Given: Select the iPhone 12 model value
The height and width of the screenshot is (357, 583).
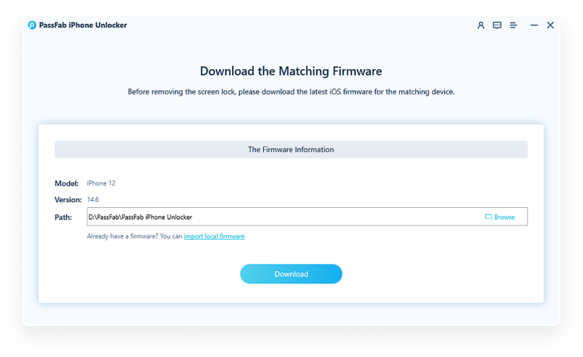Looking at the screenshot, I should [x=101, y=183].
